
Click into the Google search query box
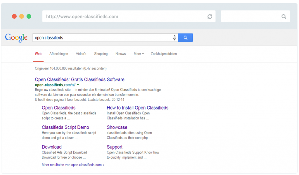coord(105,38)
